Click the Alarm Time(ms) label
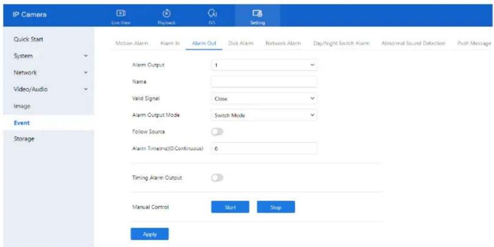 pos(167,149)
